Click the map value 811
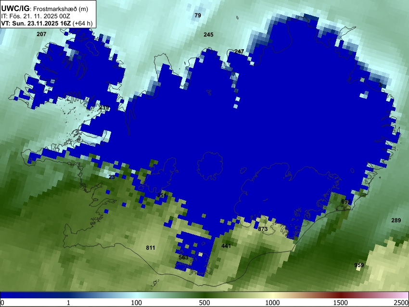The width and height of the screenshot is (409, 307). (151, 248)
